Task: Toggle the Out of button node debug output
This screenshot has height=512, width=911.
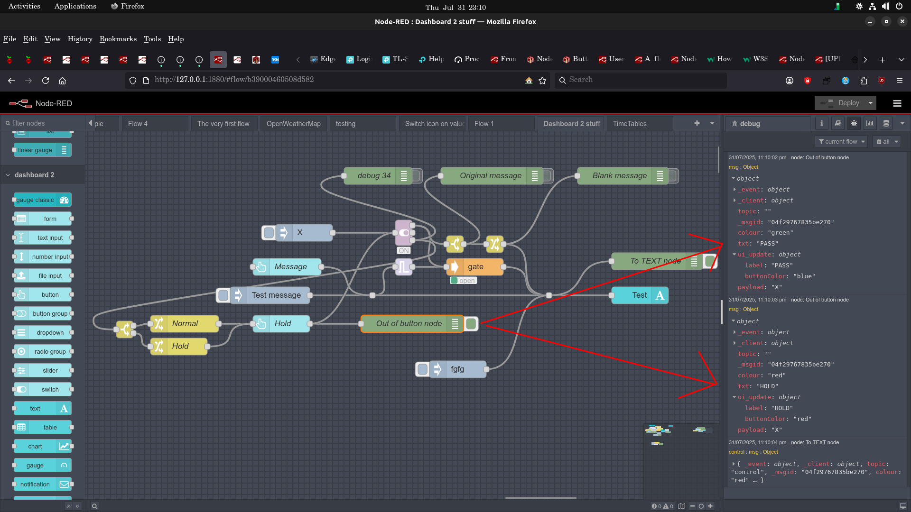Action: [x=471, y=324]
